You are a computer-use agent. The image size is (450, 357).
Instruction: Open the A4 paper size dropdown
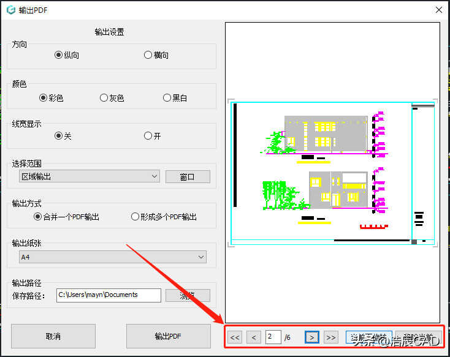[x=113, y=257]
